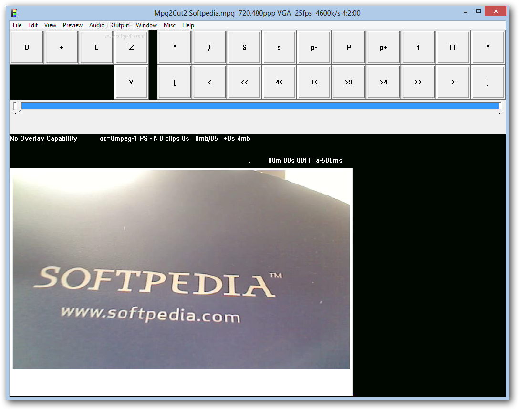Close the Mpg2Cut2 window

pos(495,11)
